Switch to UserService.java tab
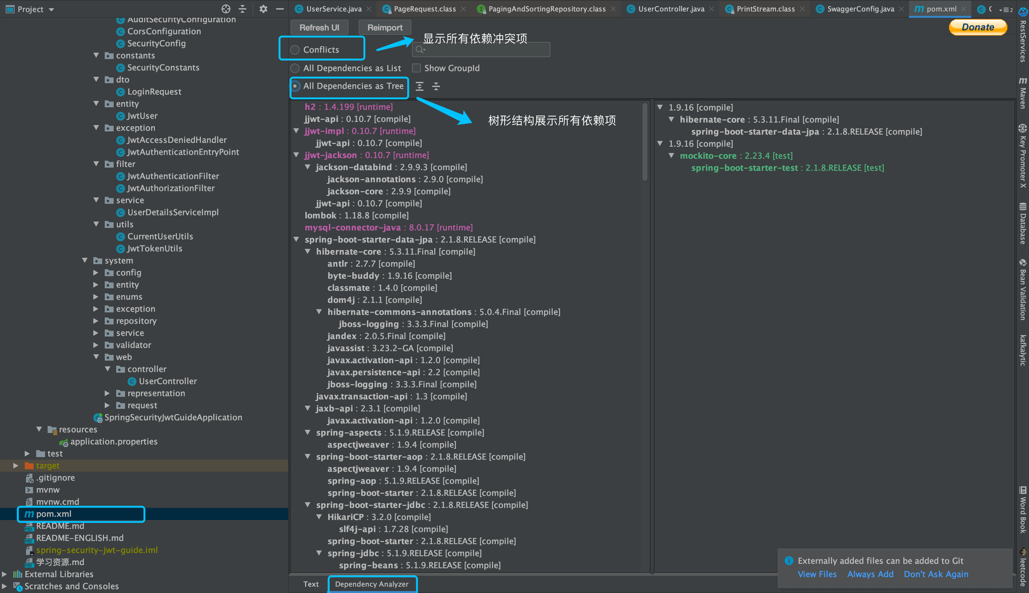Image resolution: width=1029 pixels, height=593 pixels. pyautogui.click(x=334, y=9)
